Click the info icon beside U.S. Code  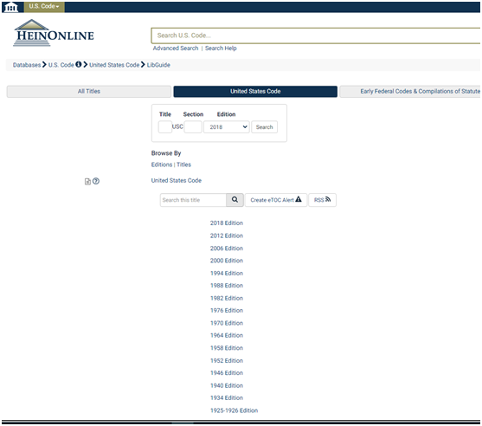tap(79, 64)
